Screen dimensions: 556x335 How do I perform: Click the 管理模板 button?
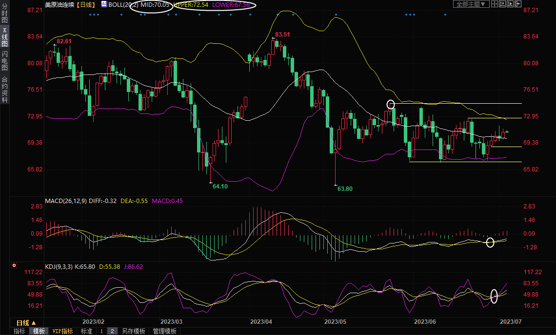pos(164,331)
